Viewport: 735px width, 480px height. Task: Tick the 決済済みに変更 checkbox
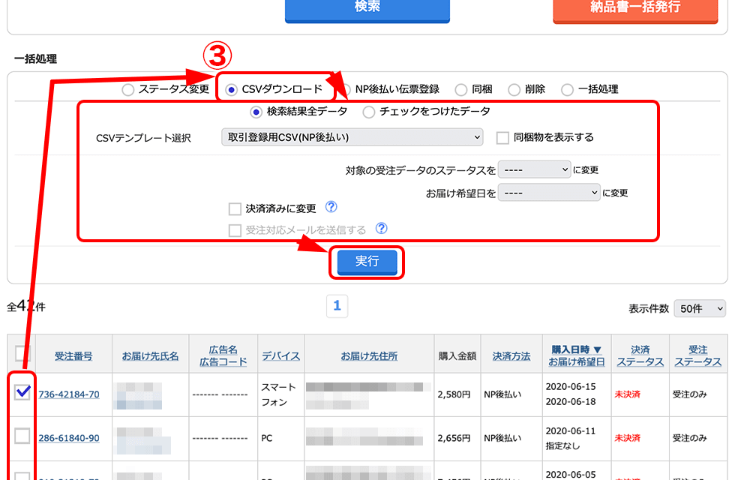click(x=235, y=209)
